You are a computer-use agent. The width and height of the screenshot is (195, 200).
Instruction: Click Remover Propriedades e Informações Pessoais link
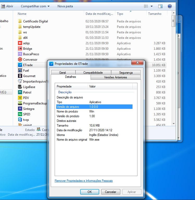[x=84, y=181]
